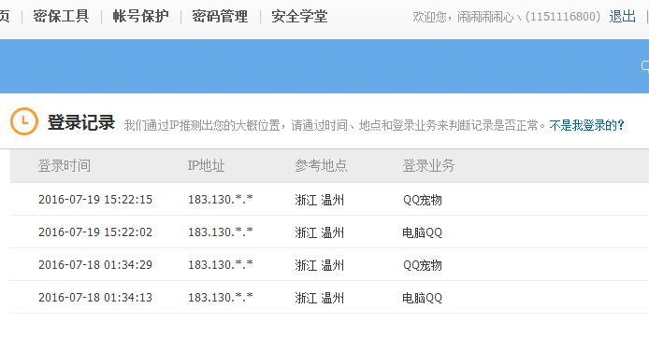Click the orange clock icon beside 登录记录
This screenshot has width=649, height=337.
click(24, 121)
